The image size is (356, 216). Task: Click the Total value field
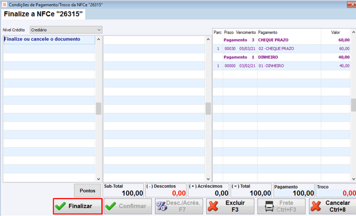(x=251, y=190)
